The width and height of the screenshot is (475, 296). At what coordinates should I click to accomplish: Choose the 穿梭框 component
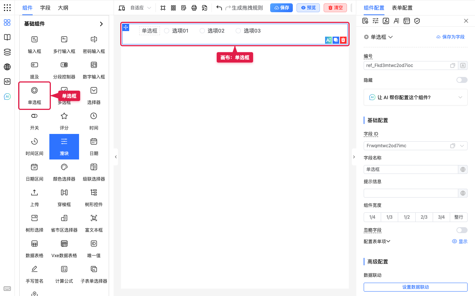[x=64, y=198]
